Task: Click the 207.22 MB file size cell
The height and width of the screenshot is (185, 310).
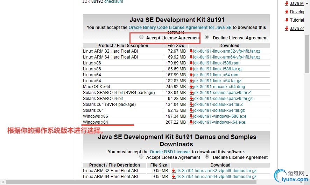Action: point(176,122)
